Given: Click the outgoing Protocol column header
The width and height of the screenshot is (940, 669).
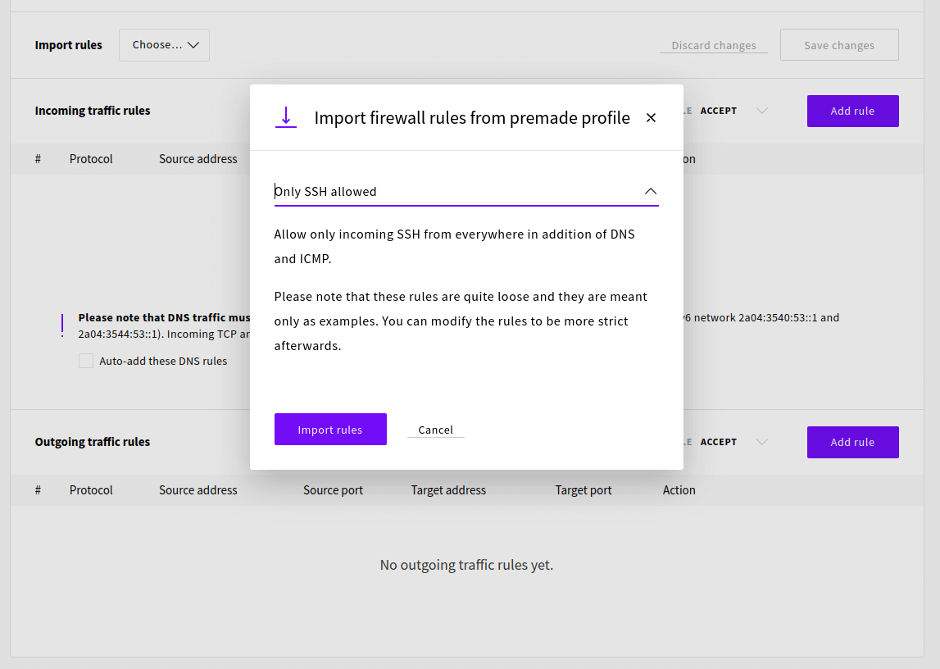Looking at the screenshot, I should point(91,490).
